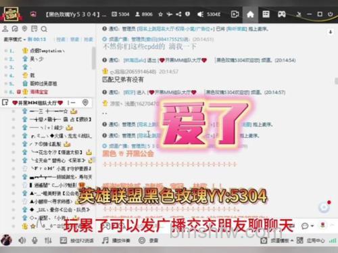This screenshot has height=253, width=338.
Task: Open the channel bulletin note icon
Action: (x=34, y=28)
